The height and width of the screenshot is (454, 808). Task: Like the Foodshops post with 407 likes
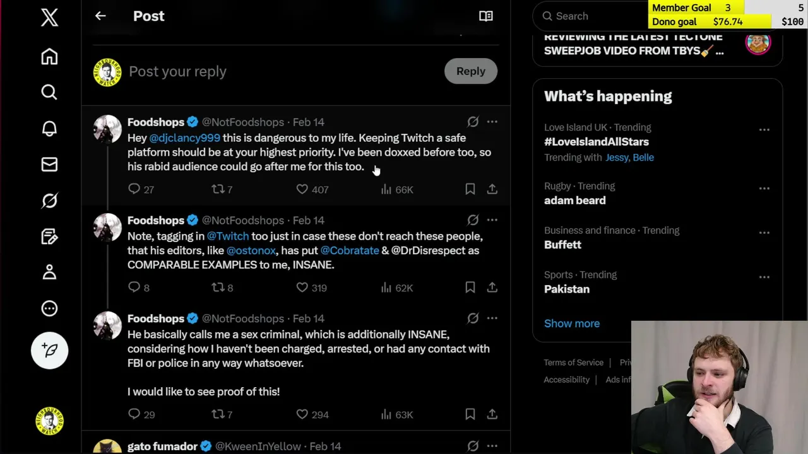[x=302, y=189]
